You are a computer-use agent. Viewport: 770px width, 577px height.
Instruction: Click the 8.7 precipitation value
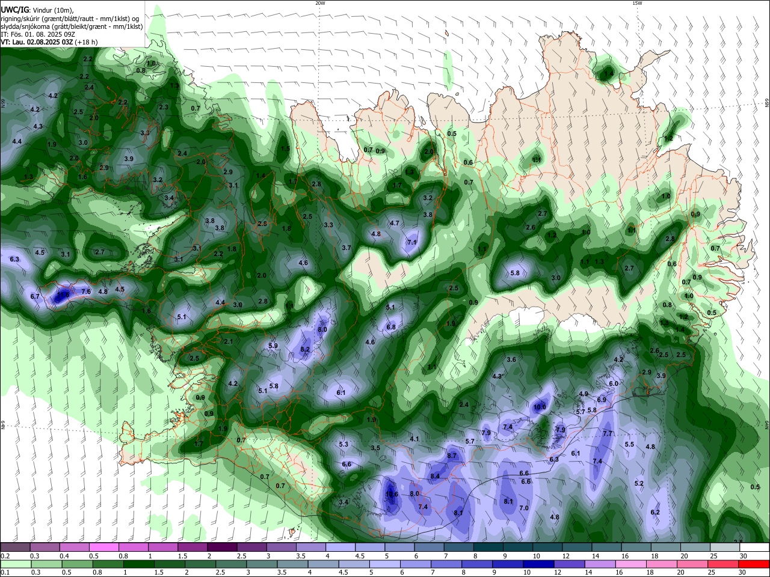point(453,456)
